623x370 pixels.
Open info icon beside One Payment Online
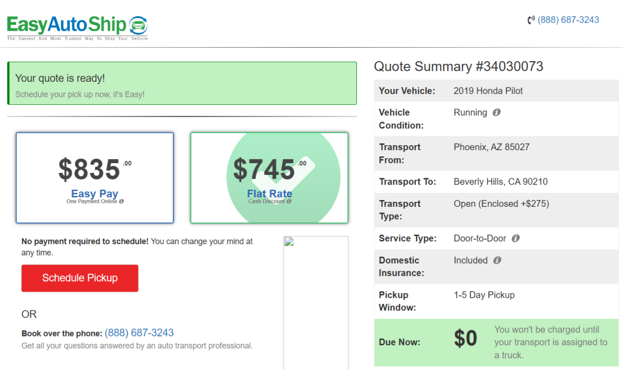(122, 201)
